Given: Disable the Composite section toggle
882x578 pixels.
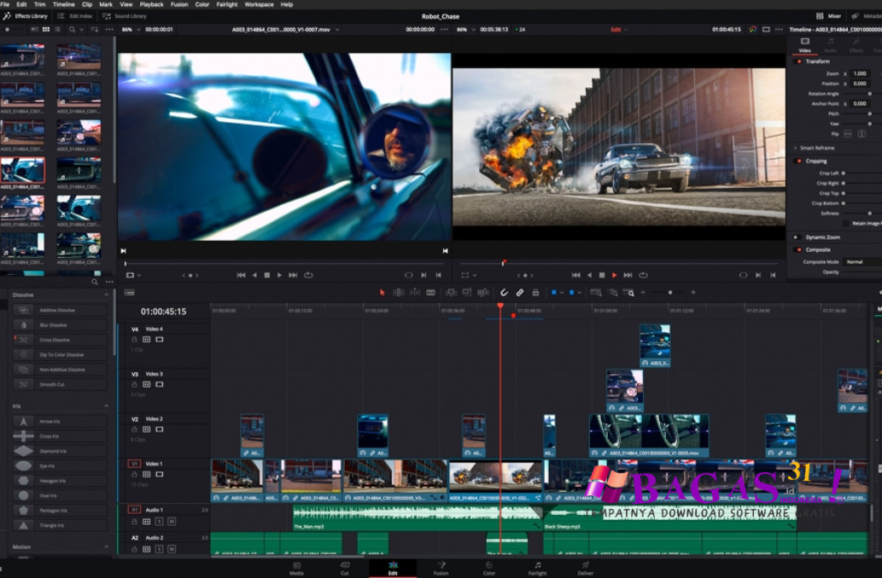Looking at the screenshot, I should point(798,249).
